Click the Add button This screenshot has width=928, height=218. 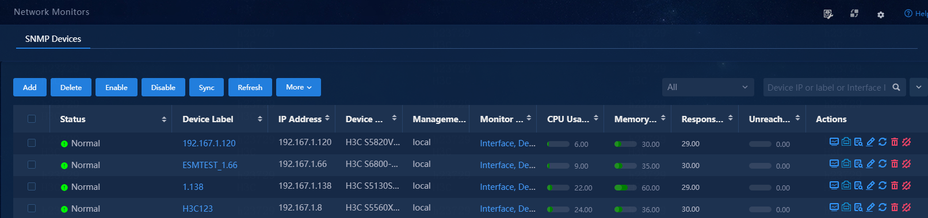[x=29, y=87]
